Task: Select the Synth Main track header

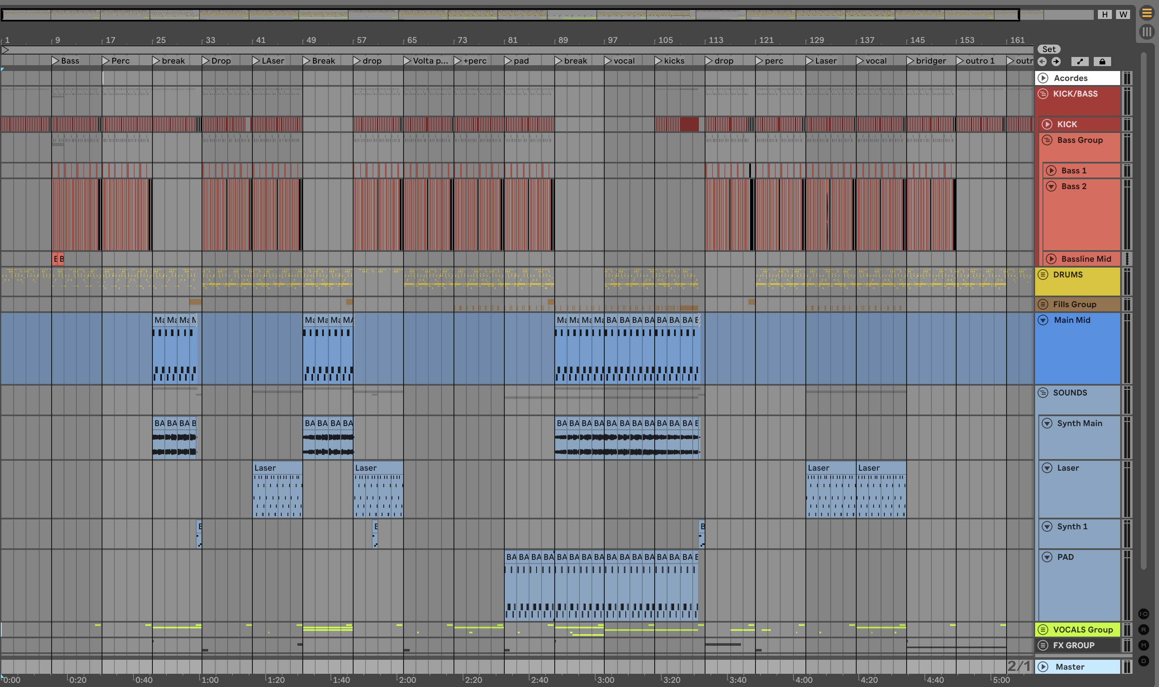Action: point(1079,423)
